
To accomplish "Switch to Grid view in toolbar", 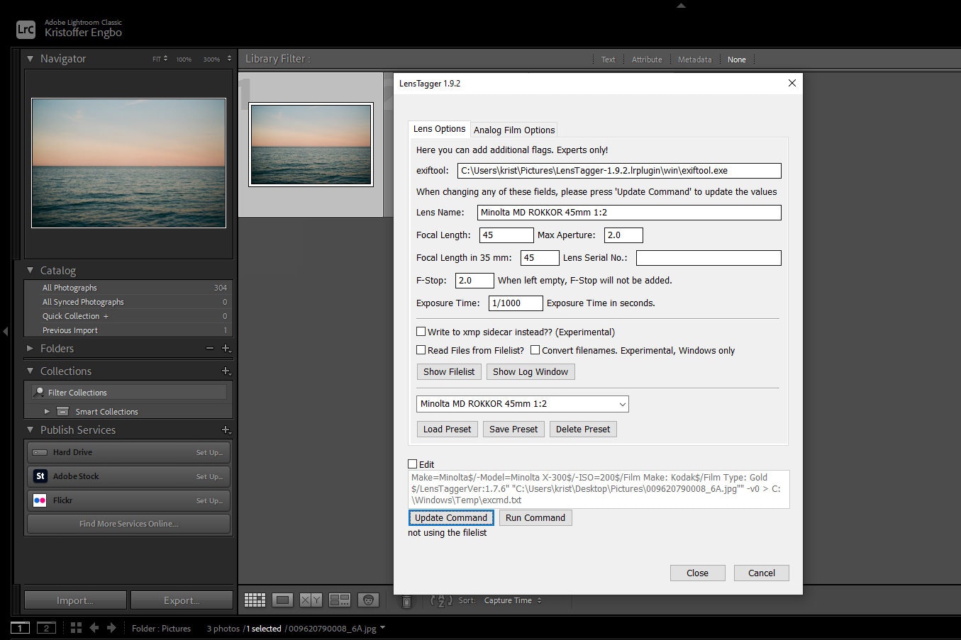I will [x=255, y=600].
